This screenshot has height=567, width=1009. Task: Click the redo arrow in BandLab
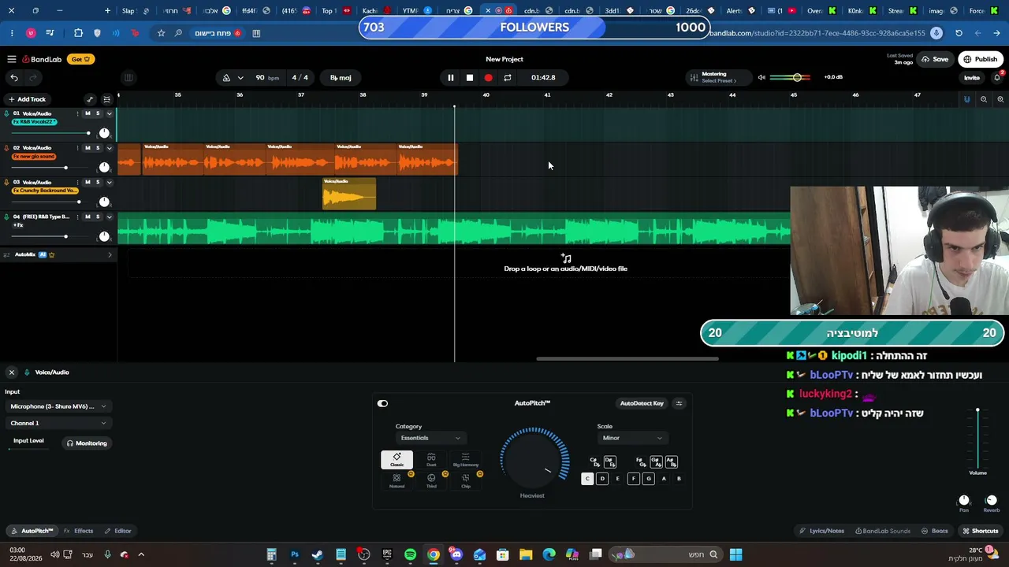(34, 77)
